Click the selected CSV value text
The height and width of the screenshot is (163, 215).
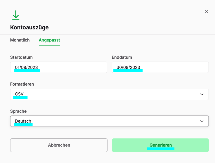(19, 94)
